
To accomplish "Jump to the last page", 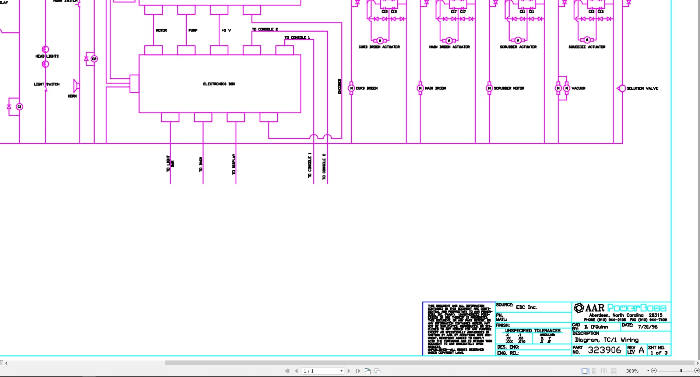I will point(358,371).
